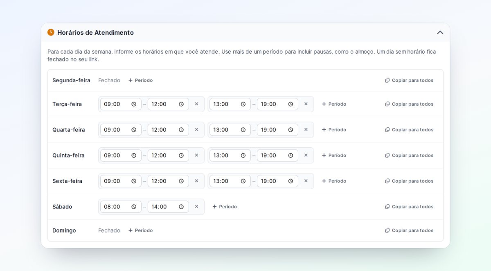This screenshot has height=271, width=491.
Task: Click the Fechado status on Segunda-feira
Action: [109, 80]
